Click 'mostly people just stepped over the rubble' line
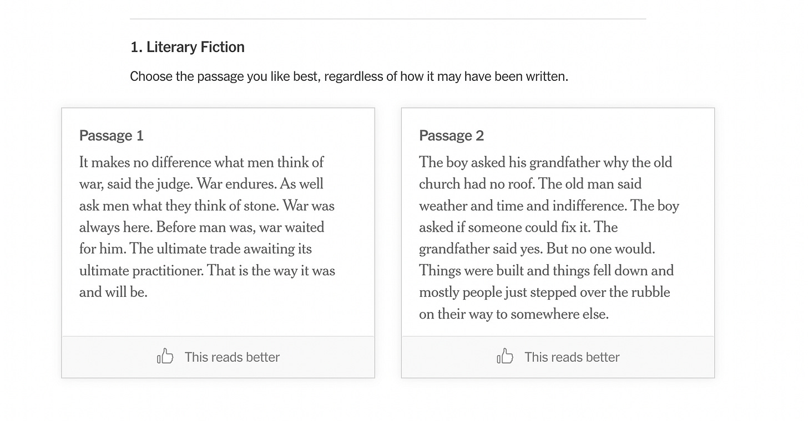 (x=544, y=292)
